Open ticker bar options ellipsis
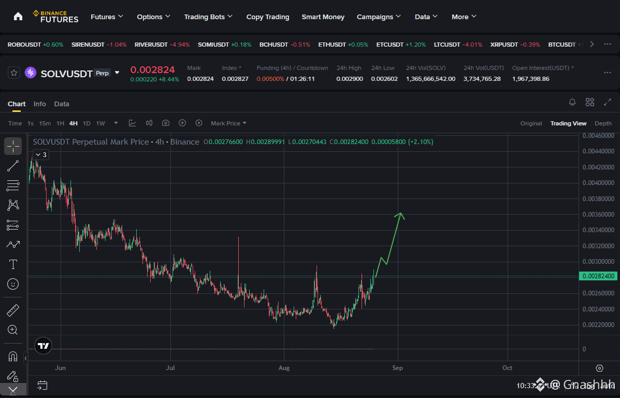The image size is (620, 398). pyautogui.click(x=608, y=45)
